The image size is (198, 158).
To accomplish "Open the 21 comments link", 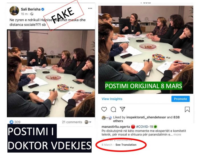I will click(72, 122).
